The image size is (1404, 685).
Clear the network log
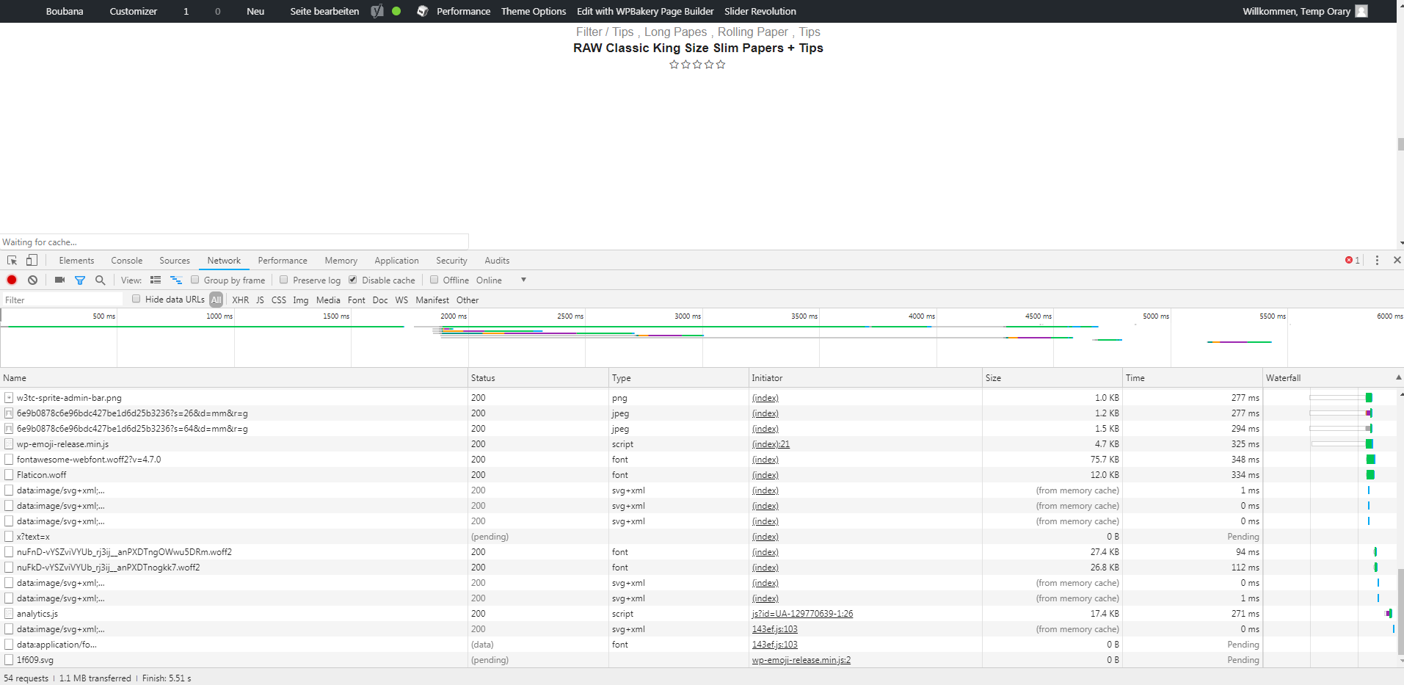point(32,280)
